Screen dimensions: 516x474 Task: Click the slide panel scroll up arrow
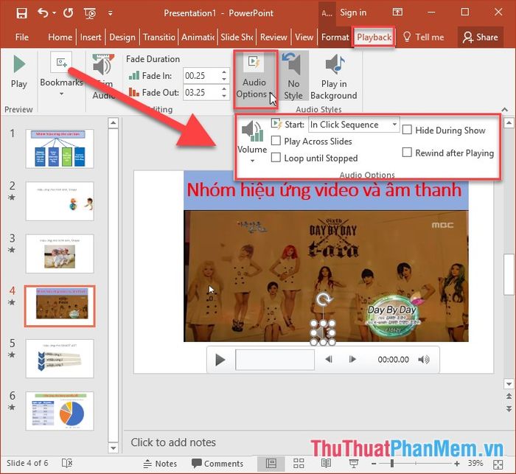point(114,123)
